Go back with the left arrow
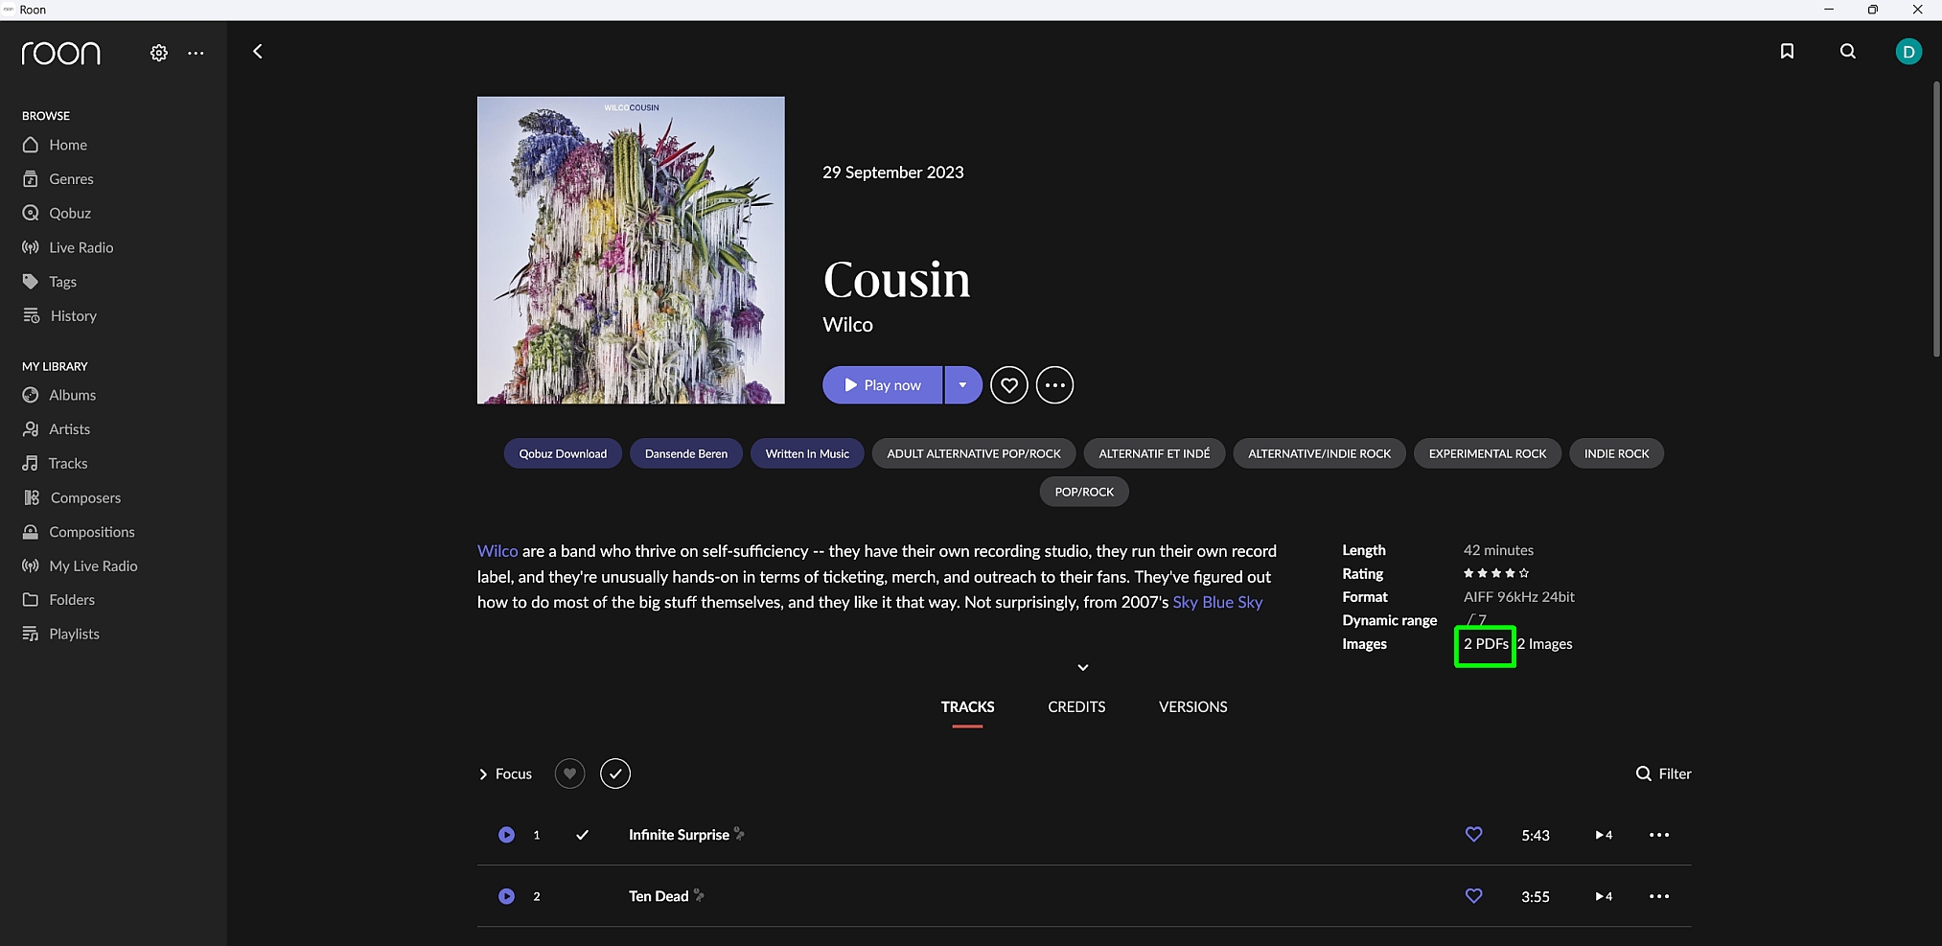Image resolution: width=1942 pixels, height=946 pixels. coord(257,52)
